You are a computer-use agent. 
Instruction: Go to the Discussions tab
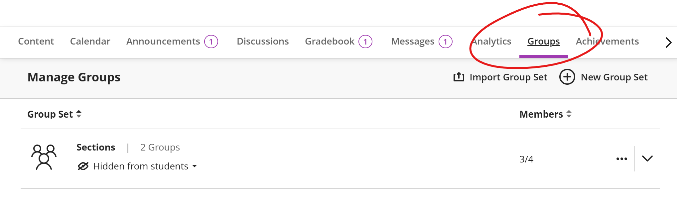263,41
